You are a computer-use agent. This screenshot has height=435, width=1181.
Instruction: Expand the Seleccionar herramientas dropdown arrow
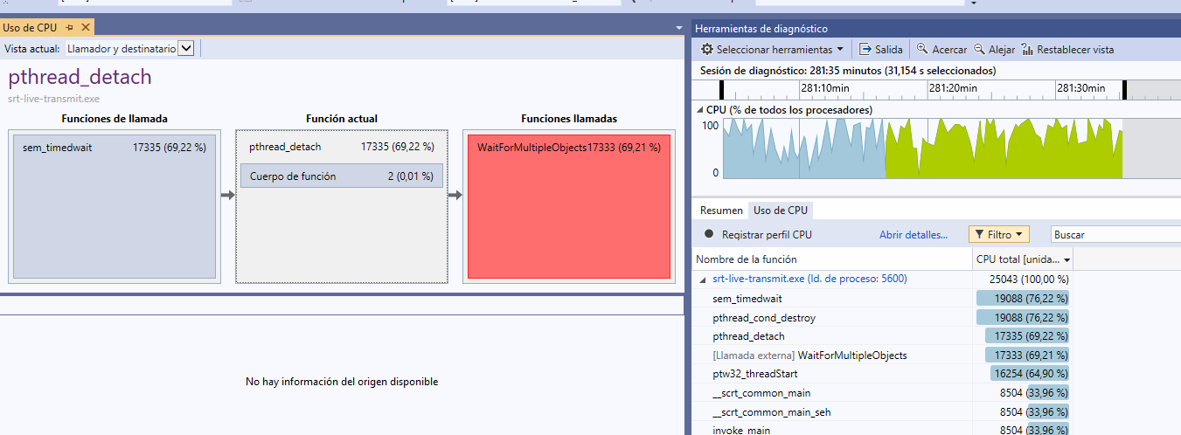840,50
